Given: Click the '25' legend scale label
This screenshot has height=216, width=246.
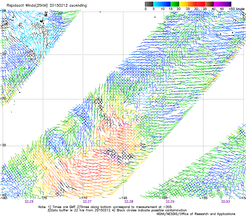Looking at the screenshot, I should tap(188, 9).
